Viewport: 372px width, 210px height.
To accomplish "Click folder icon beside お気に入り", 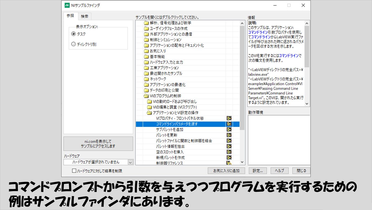I will point(146,51).
